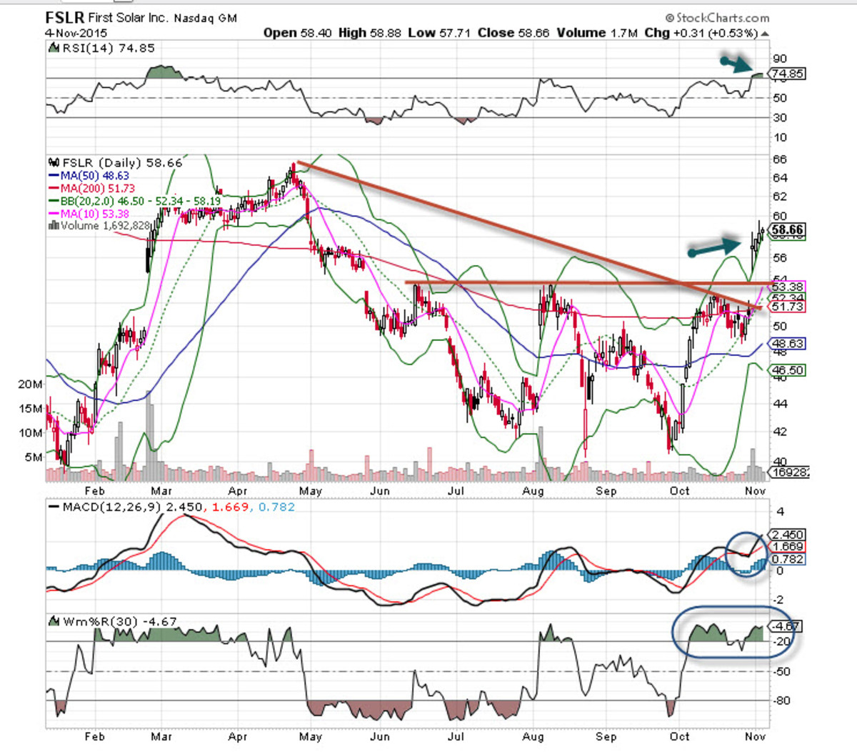Click the 'High 58.88' value

point(370,33)
